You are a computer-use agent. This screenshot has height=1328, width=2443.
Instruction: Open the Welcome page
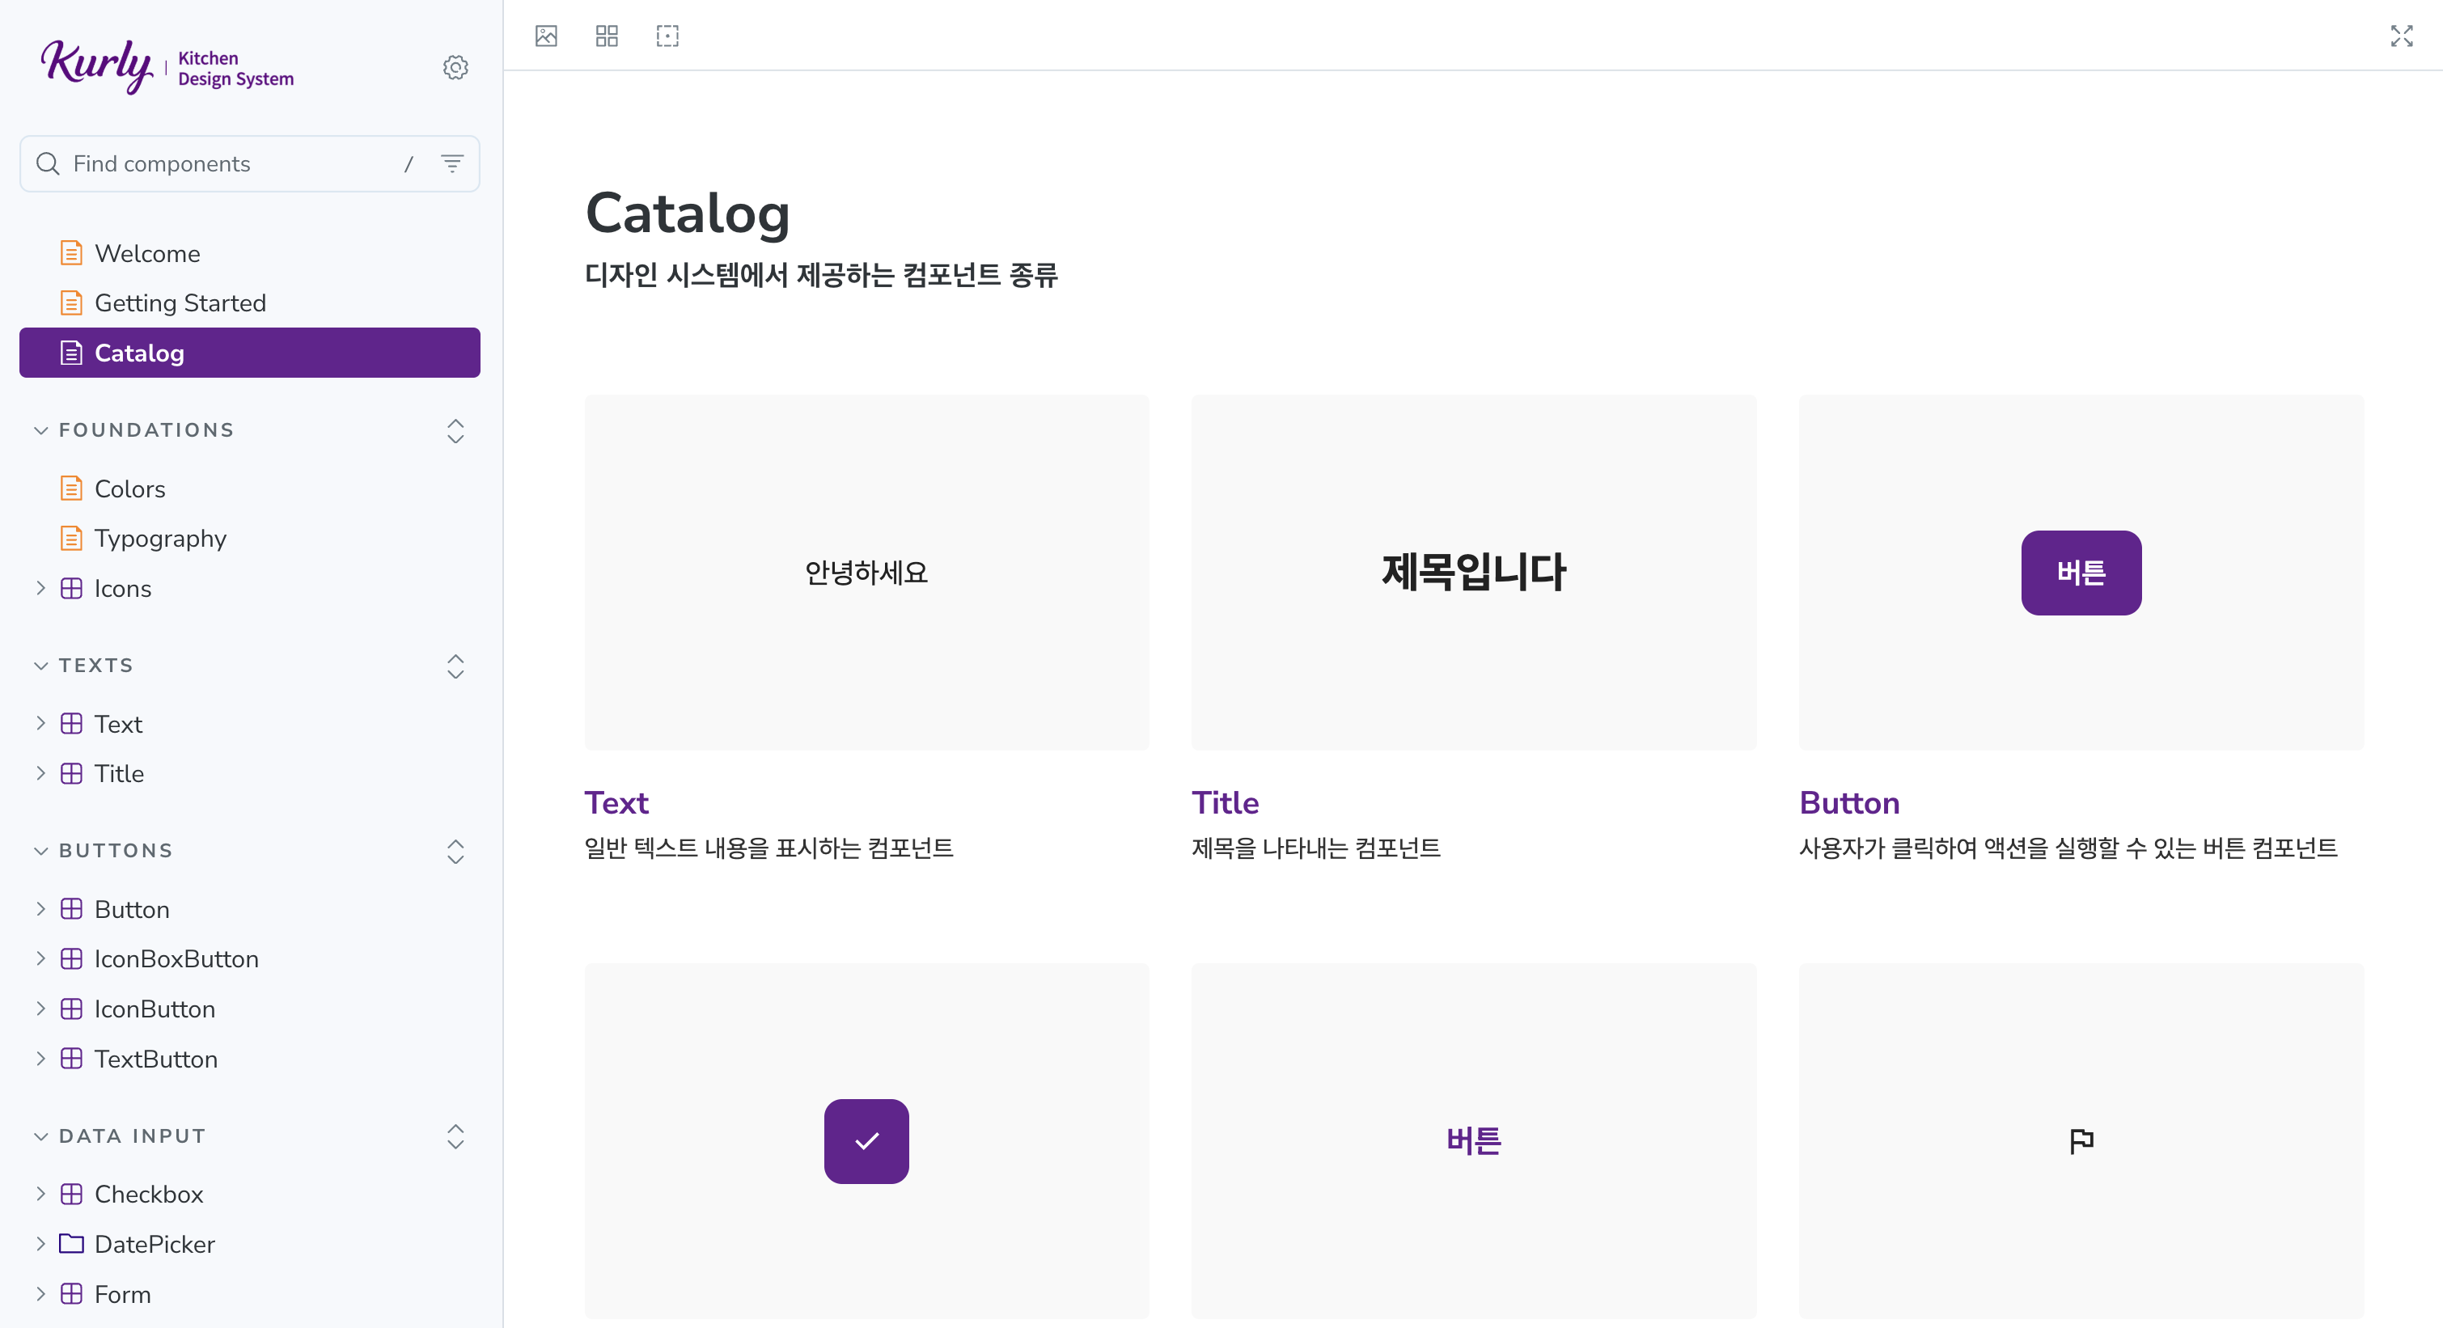click(x=147, y=253)
